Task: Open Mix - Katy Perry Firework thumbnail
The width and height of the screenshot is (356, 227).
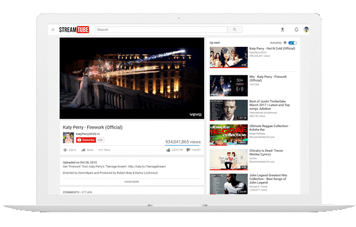Action: 228,86
